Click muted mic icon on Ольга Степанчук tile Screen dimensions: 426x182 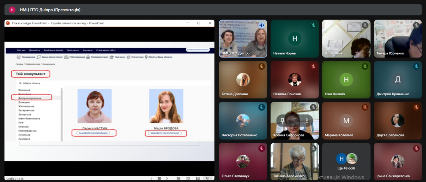pos(262,148)
